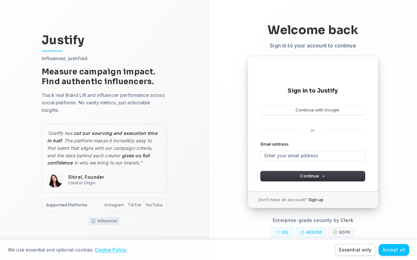Viewport: 417px width, 260px height.
Task: Click the Supported Platforms label
Action: [x=66, y=205]
